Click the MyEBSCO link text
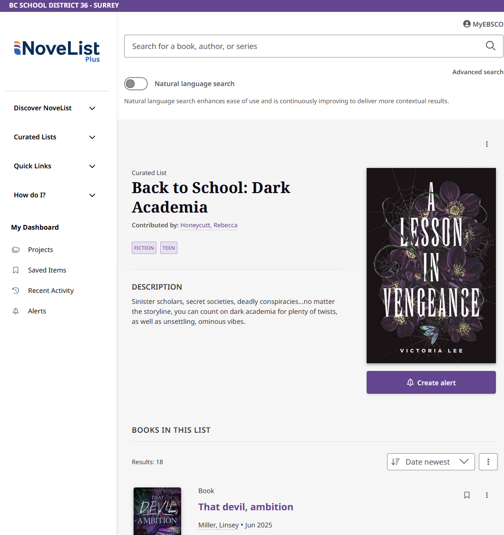 (x=488, y=24)
